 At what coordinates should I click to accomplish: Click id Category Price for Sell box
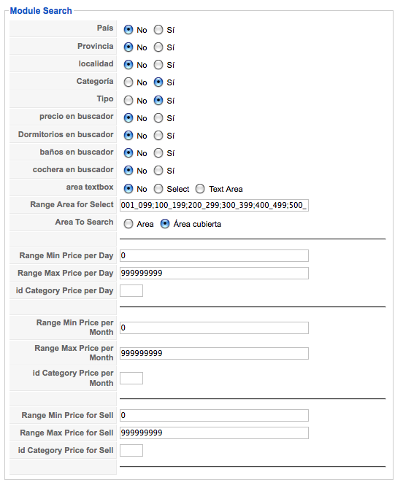(x=131, y=450)
